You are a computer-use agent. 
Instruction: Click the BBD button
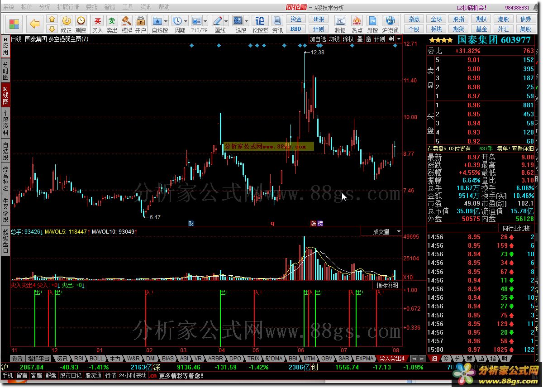(295, 29)
